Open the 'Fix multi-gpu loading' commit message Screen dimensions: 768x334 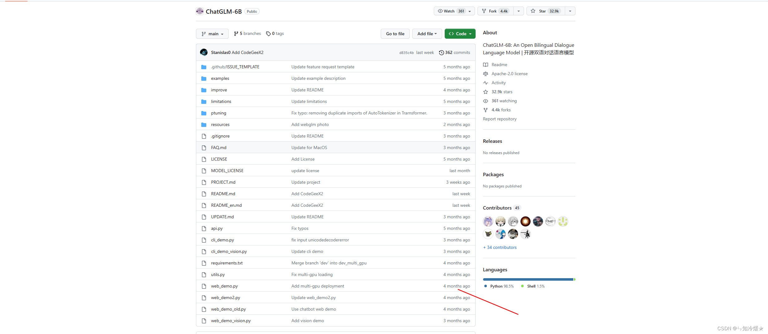[312, 275]
